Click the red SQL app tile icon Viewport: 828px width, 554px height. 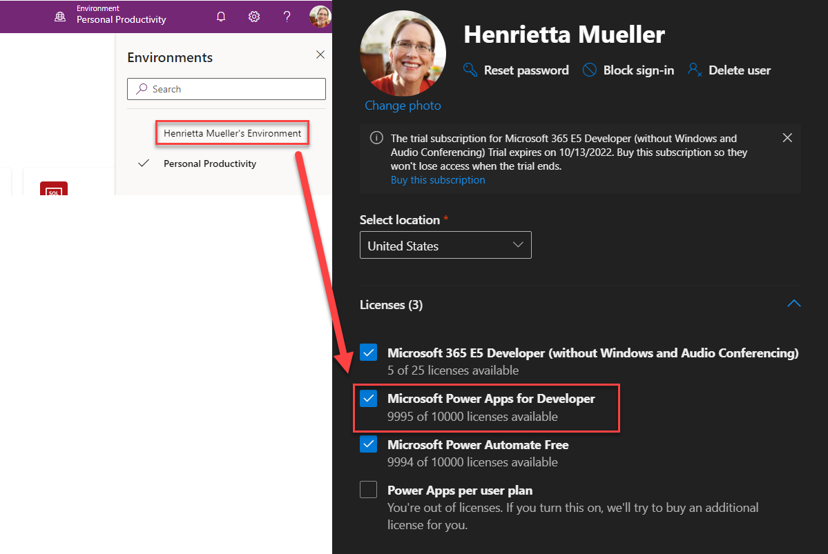click(54, 189)
